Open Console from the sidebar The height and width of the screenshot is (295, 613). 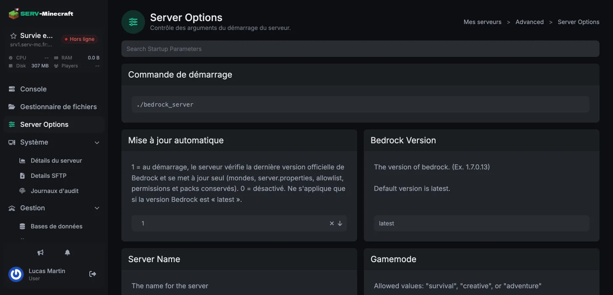coord(54,89)
